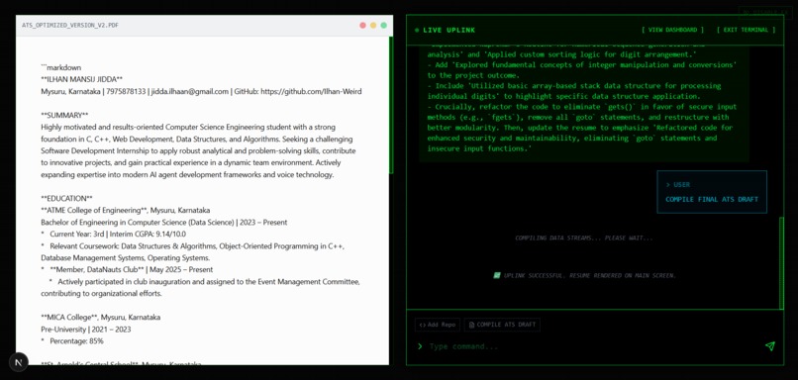Maximize the PDF window with green dot
Viewport: 798px width, 380px height.
384,26
